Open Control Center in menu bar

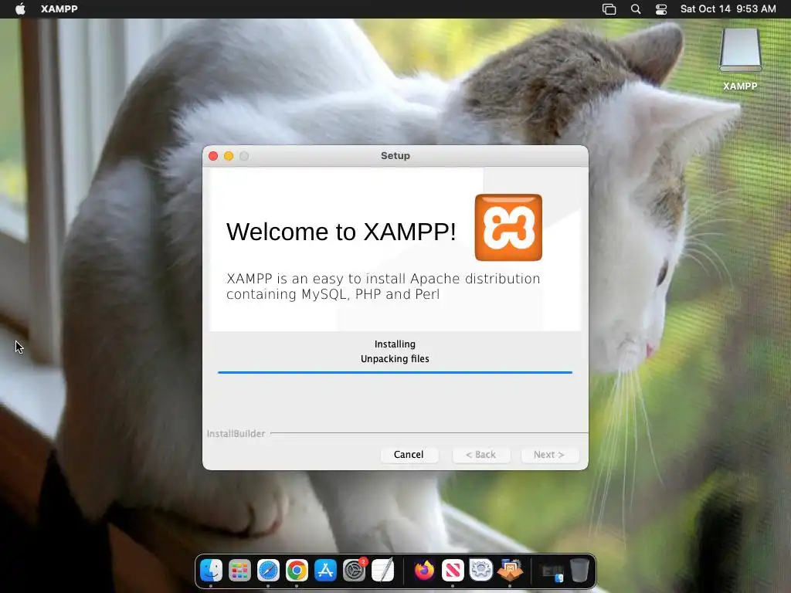(x=661, y=9)
